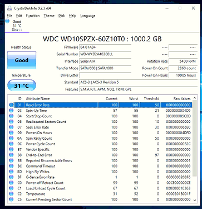Click the ID column header
The height and width of the screenshot is (209, 202).
point(19,98)
